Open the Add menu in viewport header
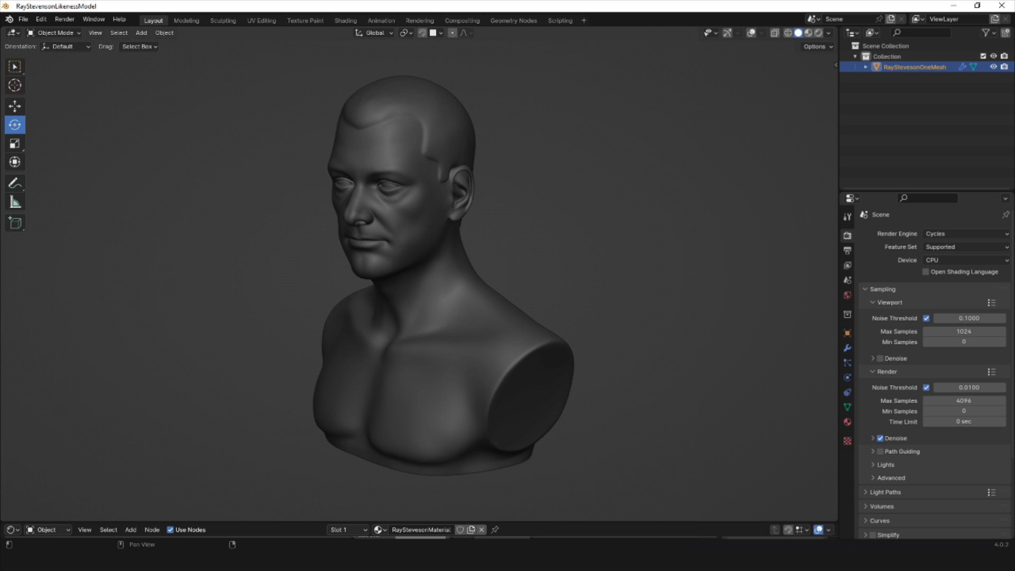 (x=141, y=33)
